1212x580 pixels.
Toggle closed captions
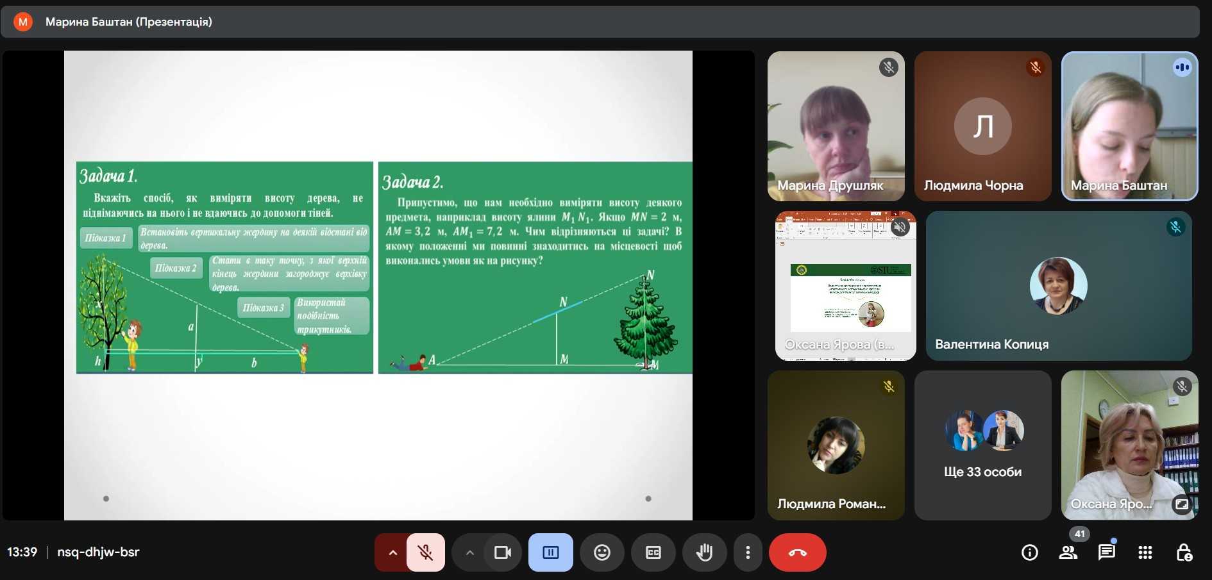click(x=653, y=552)
